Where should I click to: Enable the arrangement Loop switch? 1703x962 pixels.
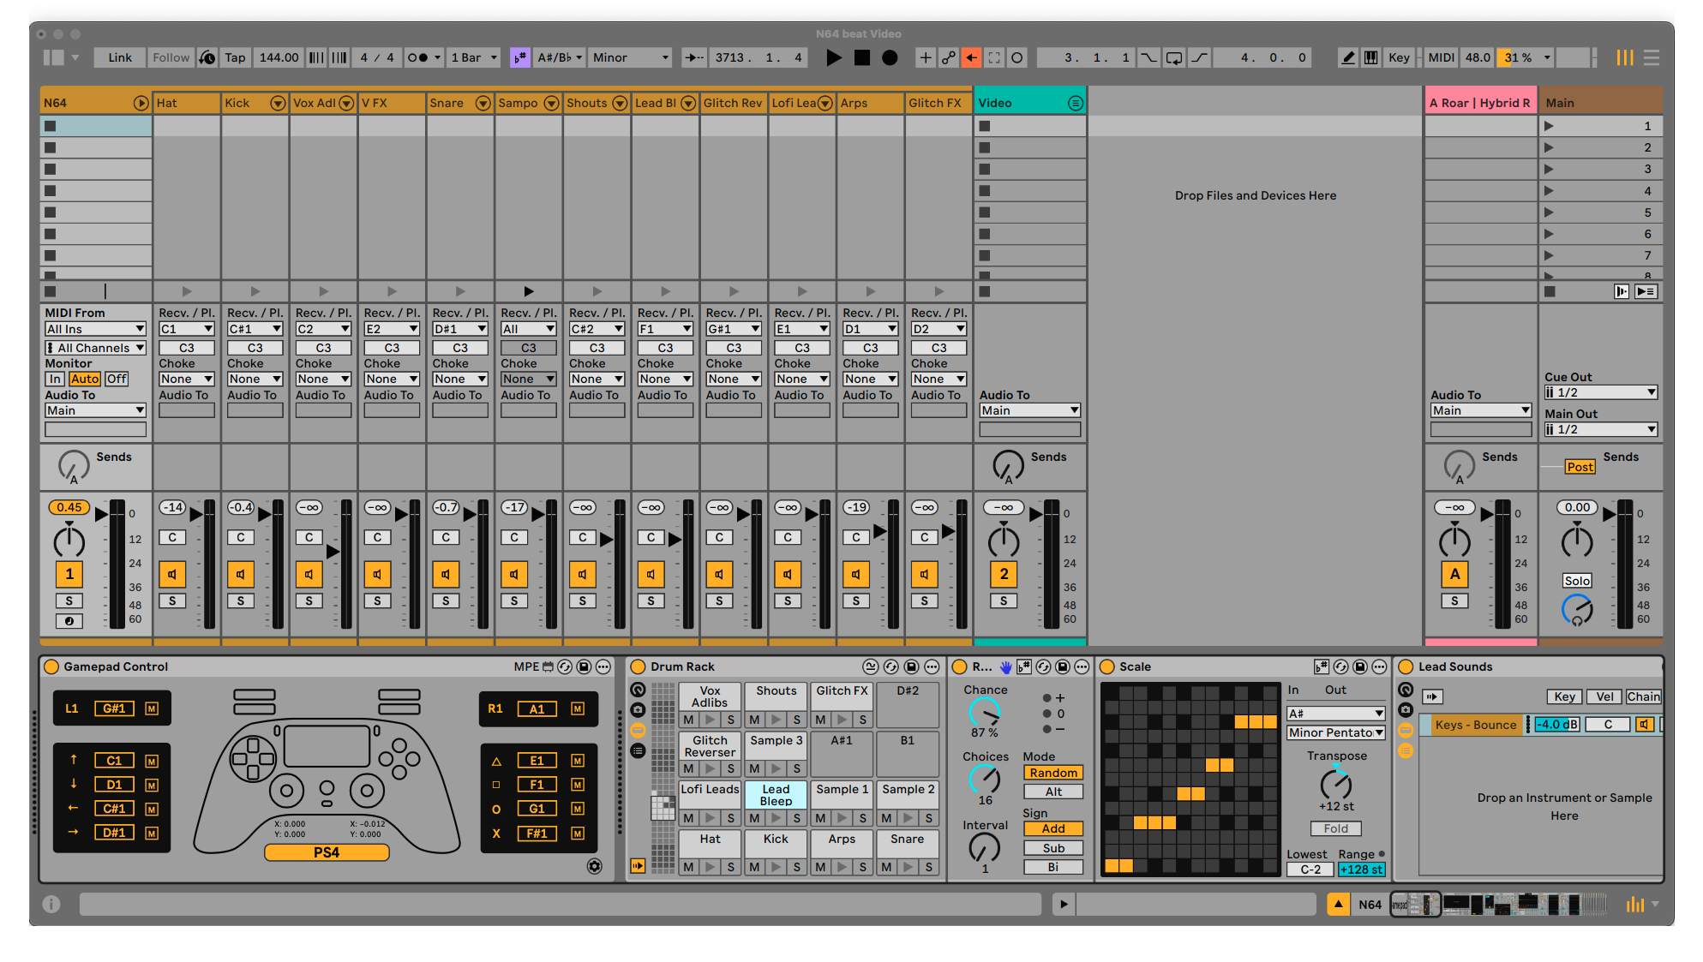coord(1174,57)
